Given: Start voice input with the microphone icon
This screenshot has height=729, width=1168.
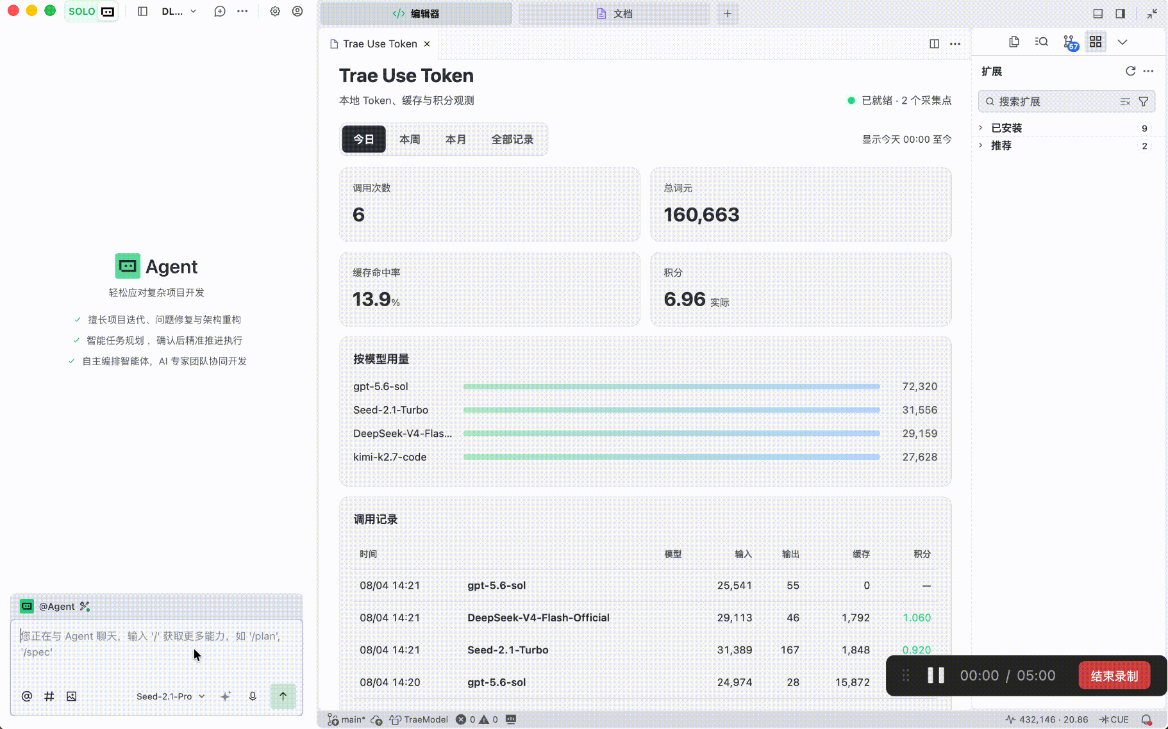Looking at the screenshot, I should 253,696.
